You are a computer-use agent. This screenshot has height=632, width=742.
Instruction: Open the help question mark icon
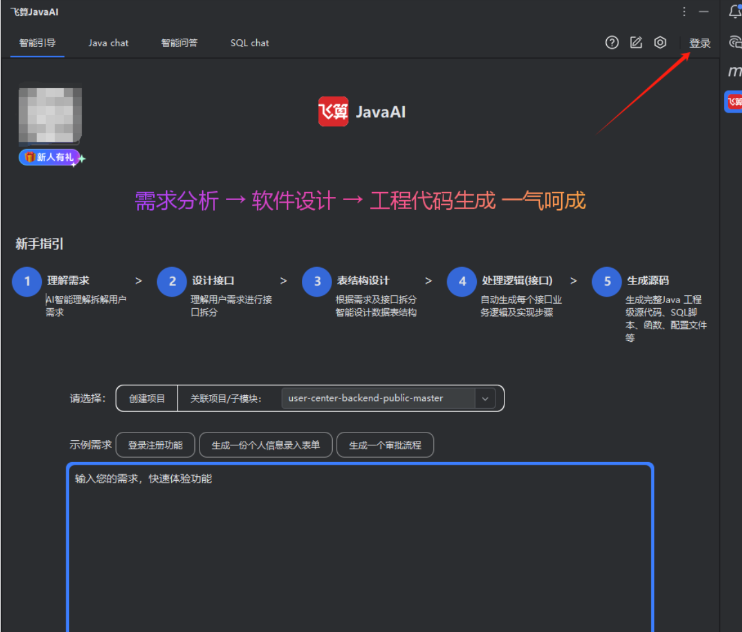(x=612, y=42)
